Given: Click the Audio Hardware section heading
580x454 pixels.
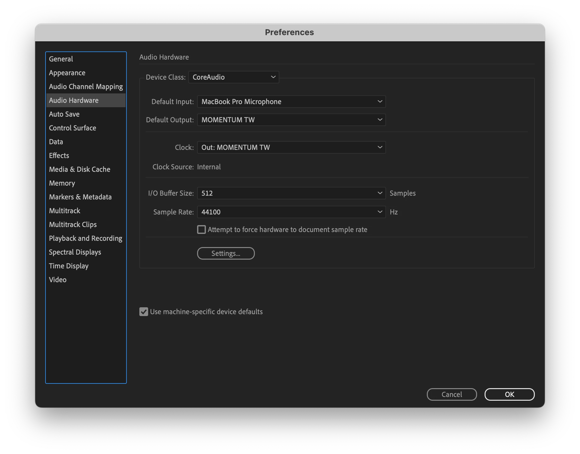Looking at the screenshot, I should click(x=164, y=57).
